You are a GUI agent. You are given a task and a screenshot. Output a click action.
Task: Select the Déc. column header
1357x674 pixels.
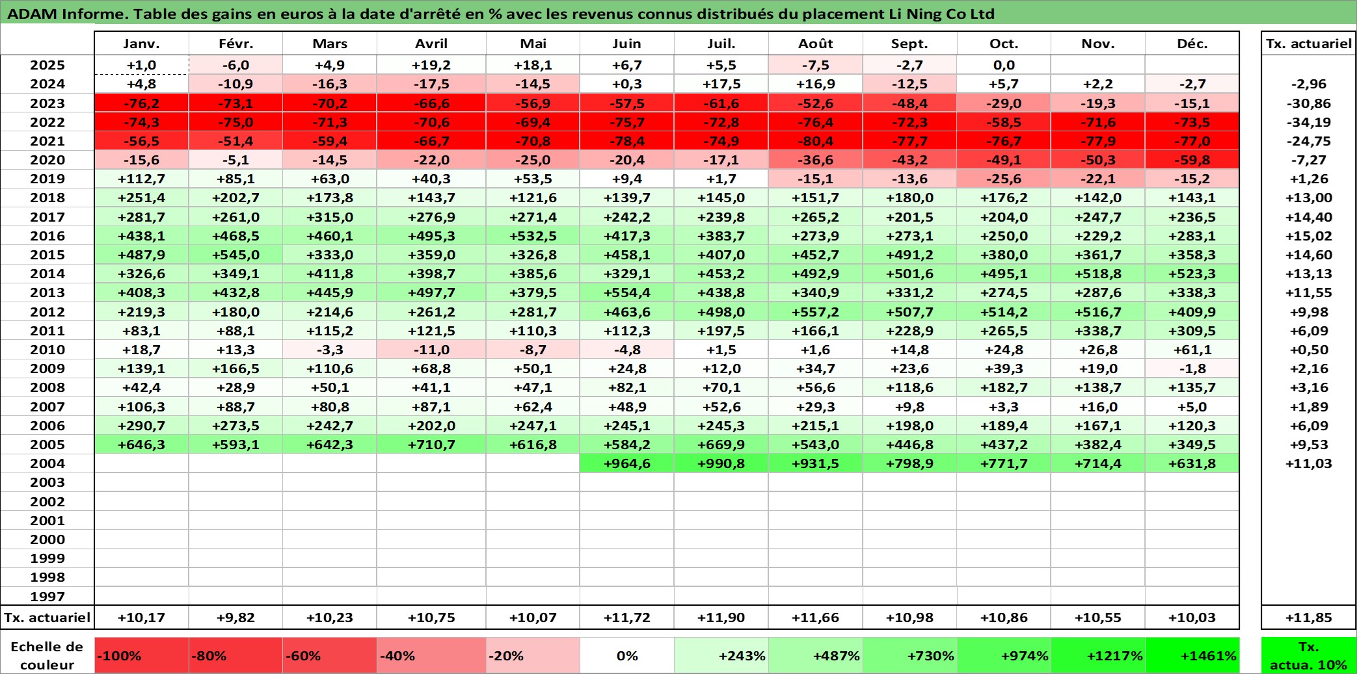(x=1192, y=44)
